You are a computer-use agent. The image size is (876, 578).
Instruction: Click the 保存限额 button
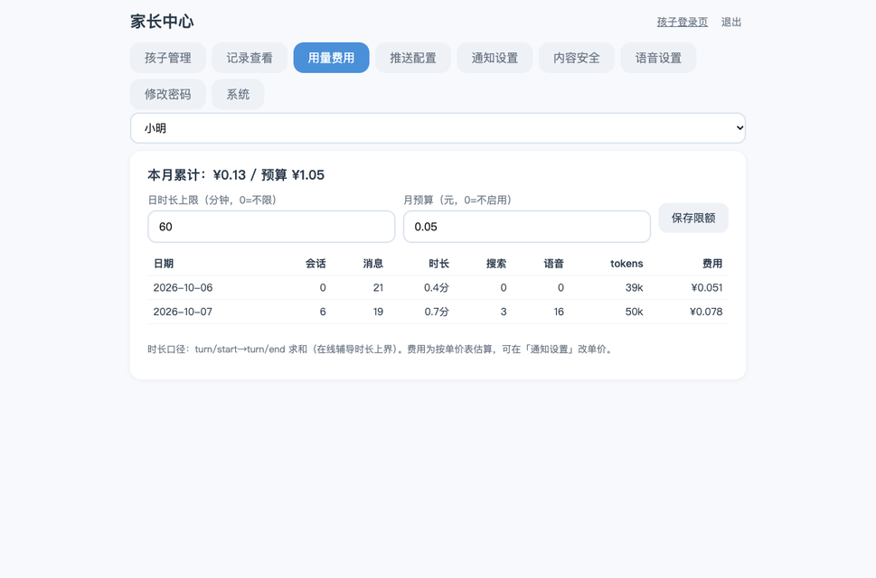coord(693,218)
